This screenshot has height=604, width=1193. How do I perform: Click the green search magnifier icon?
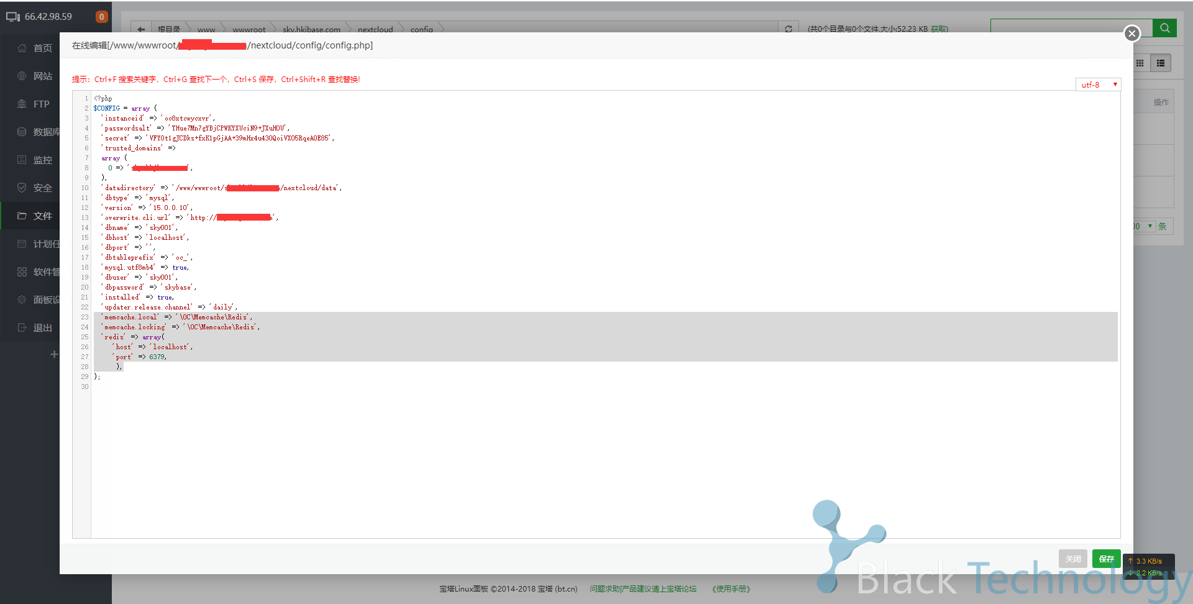pyautogui.click(x=1164, y=28)
